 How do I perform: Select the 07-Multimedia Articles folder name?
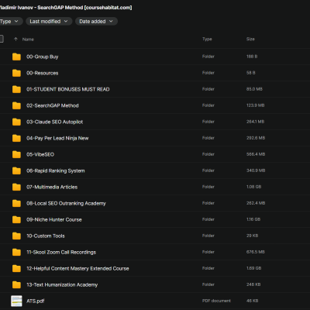click(52, 187)
